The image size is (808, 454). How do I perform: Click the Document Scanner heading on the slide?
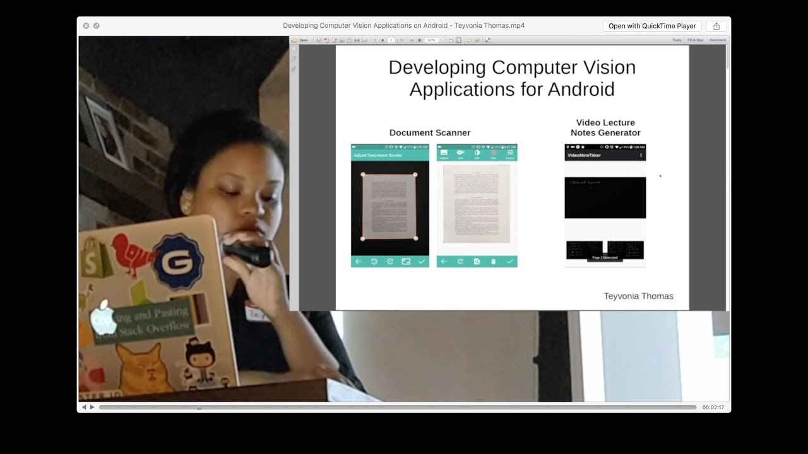[430, 132]
